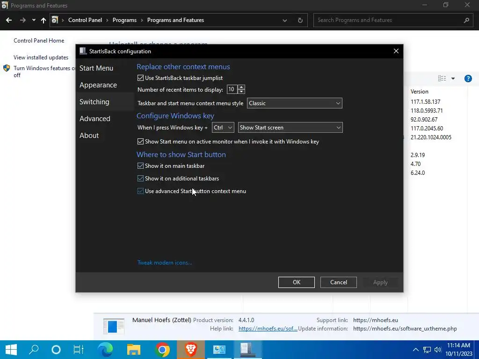Open Cortana from taskbar
The image size is (479, 359).
coord(56,350)
